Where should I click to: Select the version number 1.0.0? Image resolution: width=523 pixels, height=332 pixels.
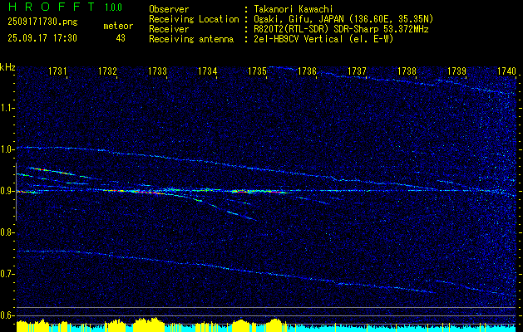tap(113, 7)
